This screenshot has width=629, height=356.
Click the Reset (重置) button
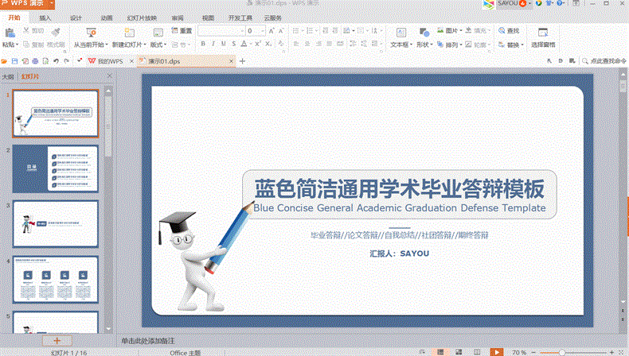click(x=182, y=31)
